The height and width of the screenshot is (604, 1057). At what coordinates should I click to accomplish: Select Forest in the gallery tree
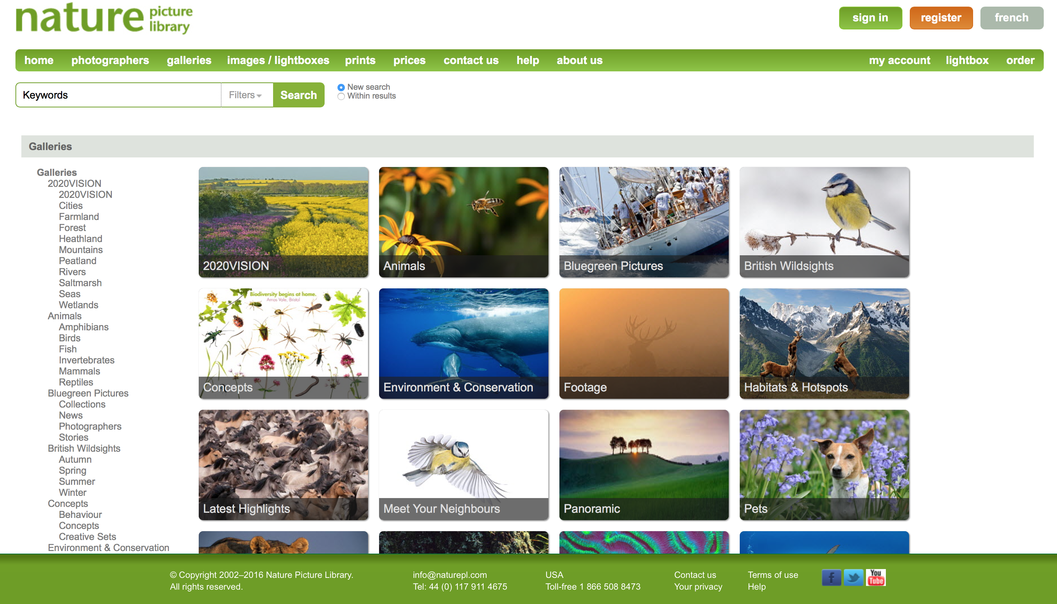72,228
